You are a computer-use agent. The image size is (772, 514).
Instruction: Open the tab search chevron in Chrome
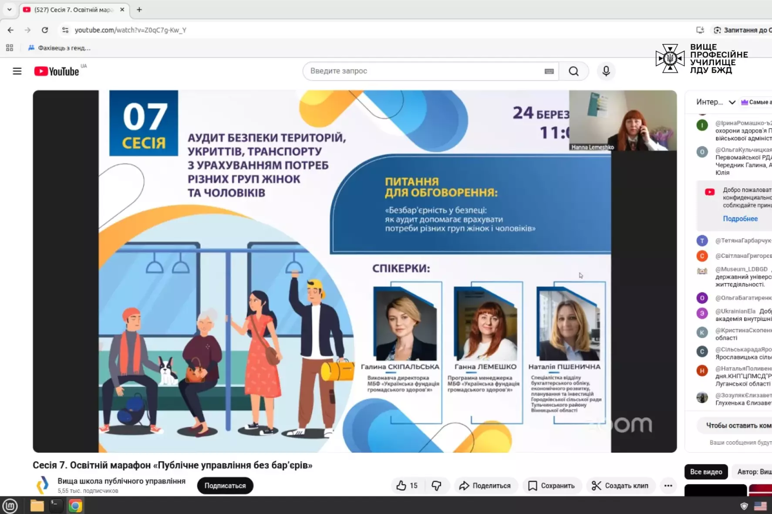[9, 10]
